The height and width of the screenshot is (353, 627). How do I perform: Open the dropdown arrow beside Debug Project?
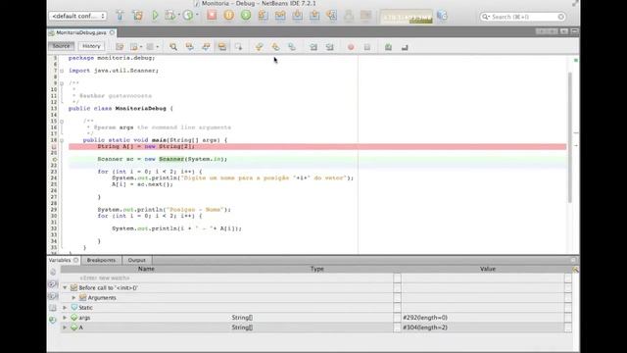click(178, 15)
